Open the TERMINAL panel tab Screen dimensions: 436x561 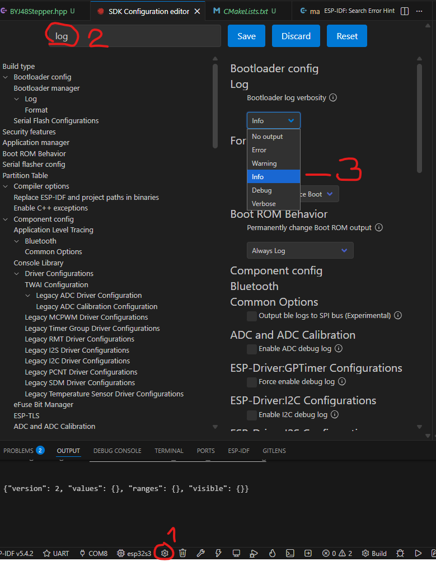[x=169, y=451]
